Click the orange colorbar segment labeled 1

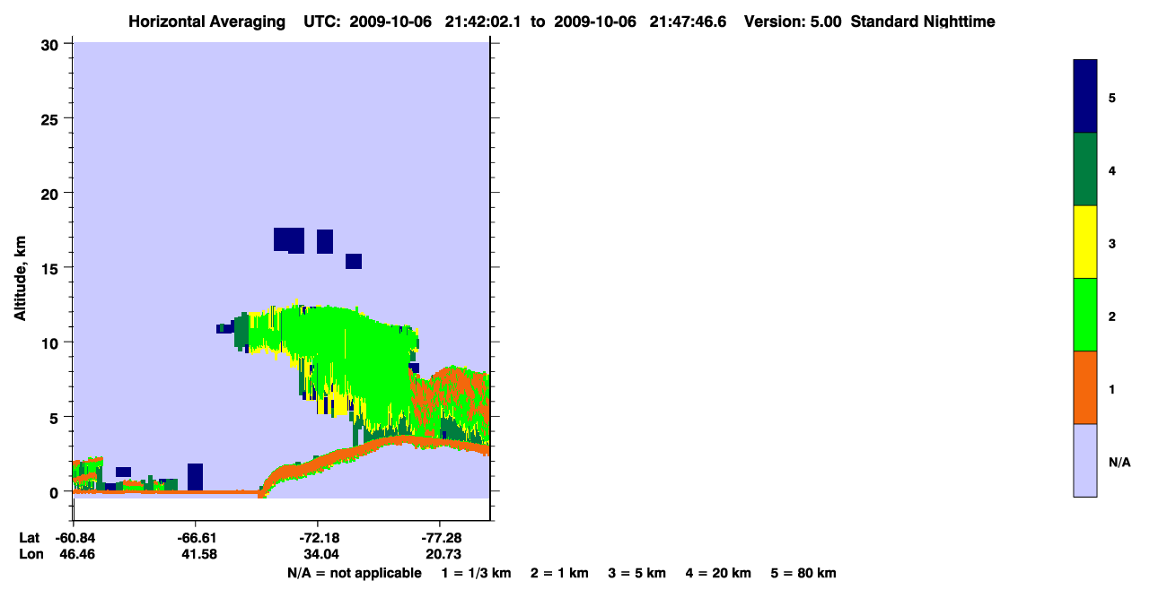1085,387
